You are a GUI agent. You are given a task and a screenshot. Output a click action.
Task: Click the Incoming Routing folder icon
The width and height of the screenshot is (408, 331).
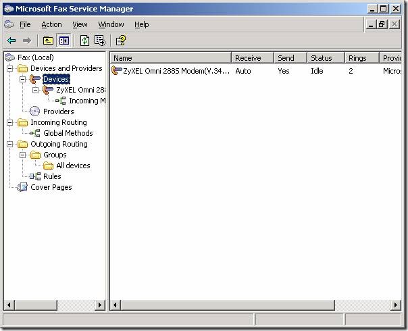pos(23,122)
